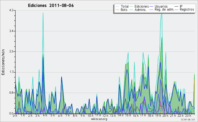Select the 'Bots' legend entry
The width and height of the screenshot is (198, 122).
tap(121, 10)
